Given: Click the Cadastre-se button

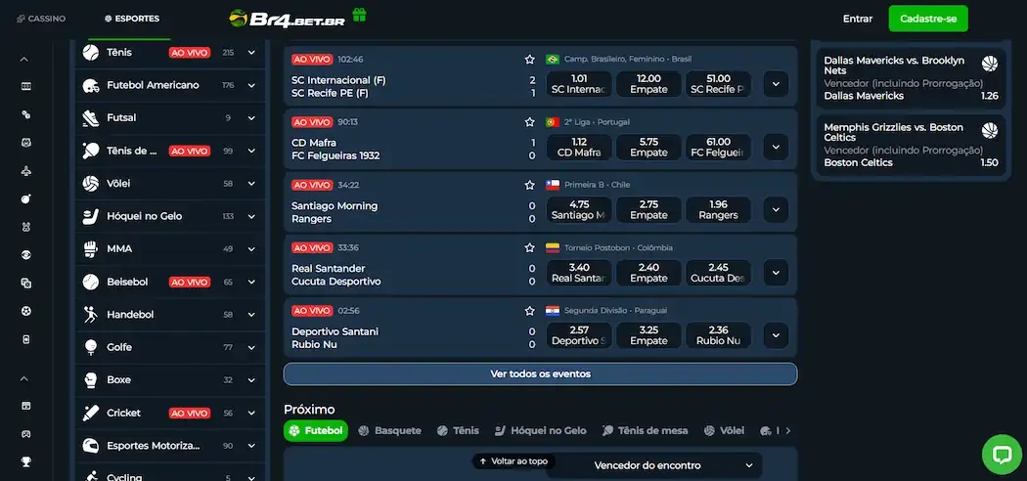Looking at the screenshot, I should click(928, 19).
